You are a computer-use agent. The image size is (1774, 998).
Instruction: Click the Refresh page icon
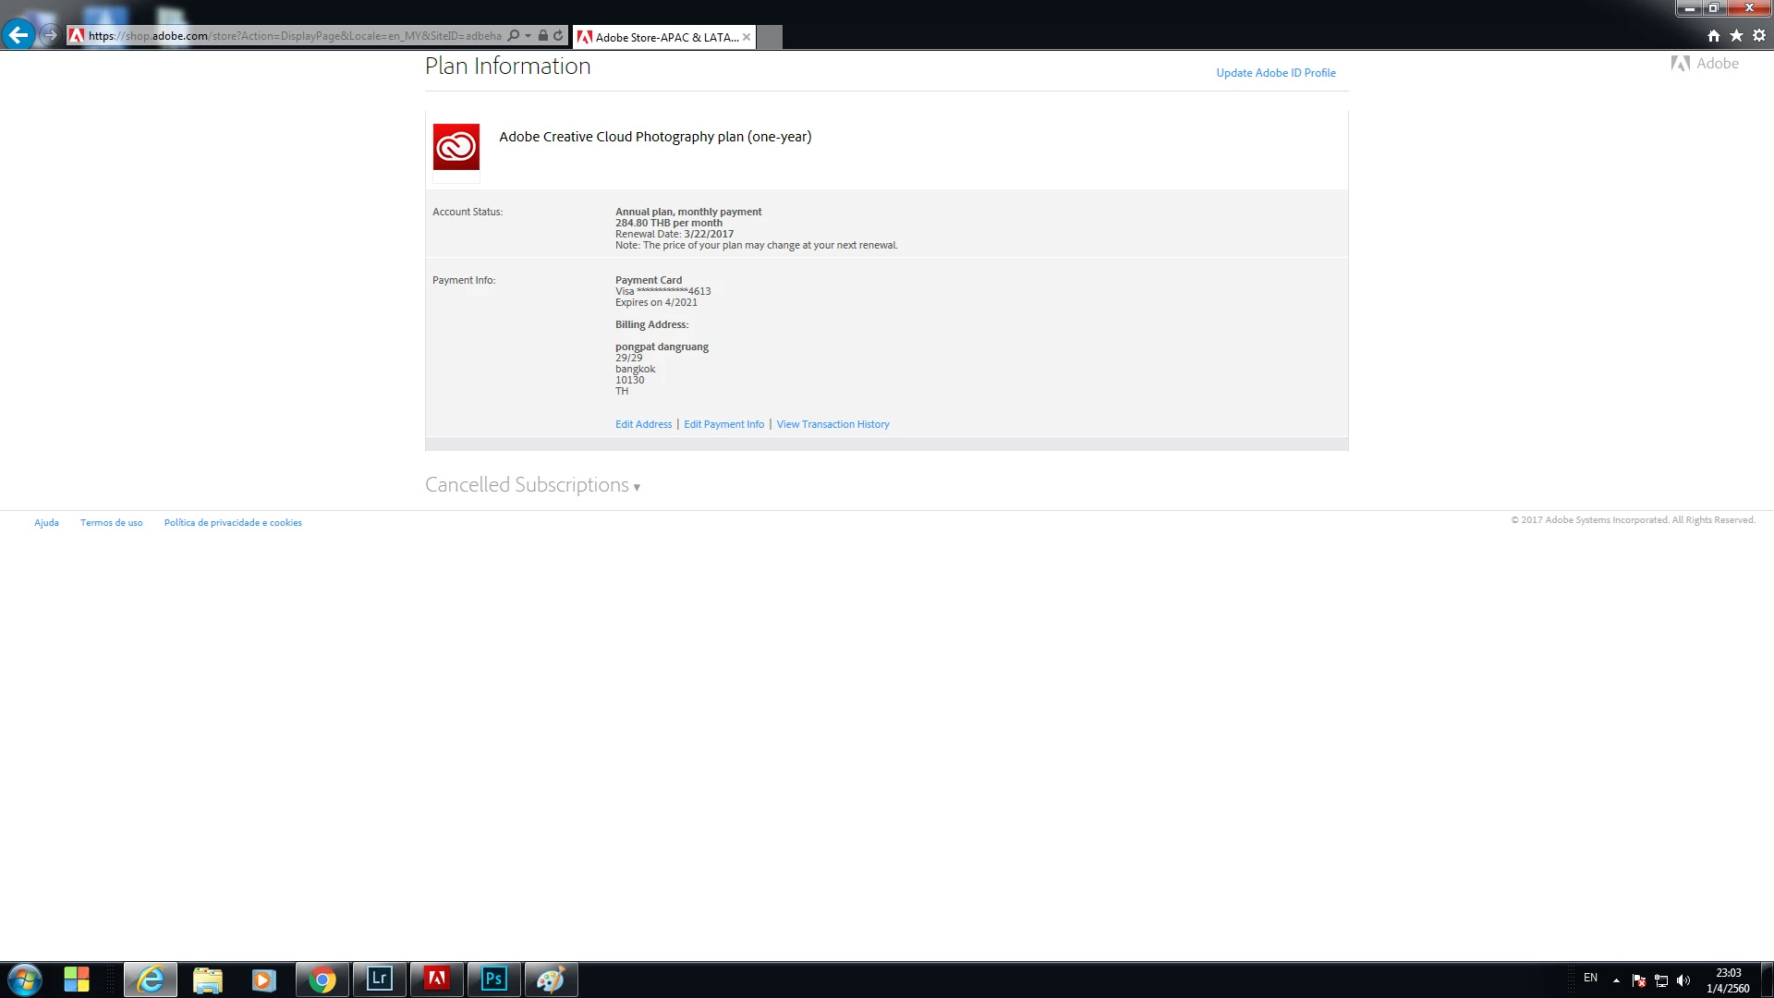[558, 36]
